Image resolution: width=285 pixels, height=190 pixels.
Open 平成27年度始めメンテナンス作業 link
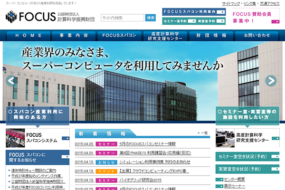[37, 176]
